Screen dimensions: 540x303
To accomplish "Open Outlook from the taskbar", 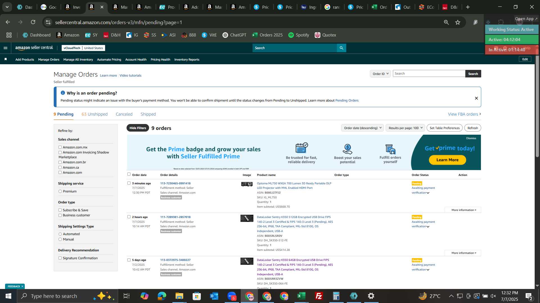I will (214, 296).
